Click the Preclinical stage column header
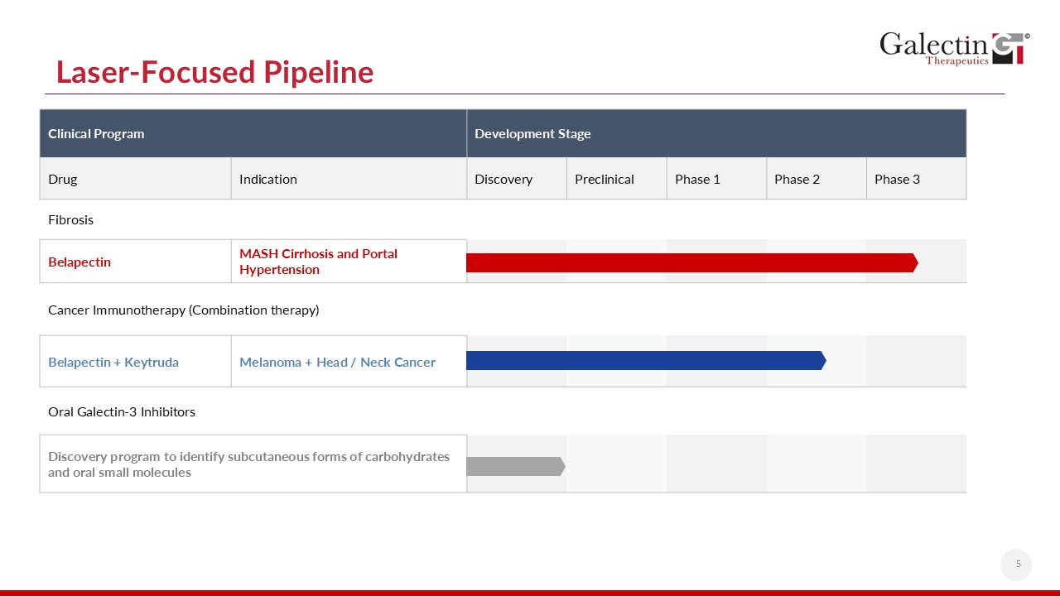 [605, 179]
